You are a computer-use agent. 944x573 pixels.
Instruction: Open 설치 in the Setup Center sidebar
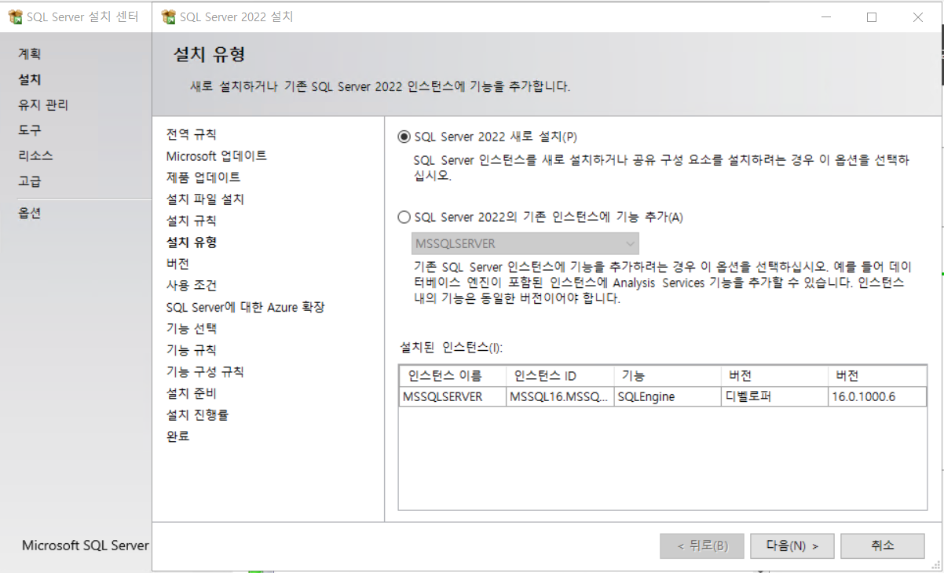pos(30,79)
